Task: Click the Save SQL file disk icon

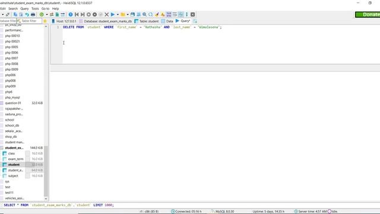Action: pyautogui.click(x=132, y=14)
